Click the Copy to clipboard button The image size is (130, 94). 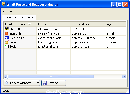[20, 83]
